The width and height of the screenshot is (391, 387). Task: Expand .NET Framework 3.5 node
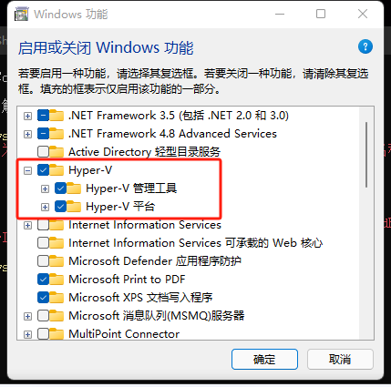(27, 116)
